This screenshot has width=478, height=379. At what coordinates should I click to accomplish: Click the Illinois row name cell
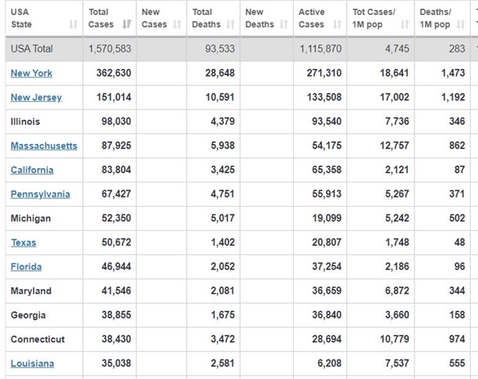25,121
